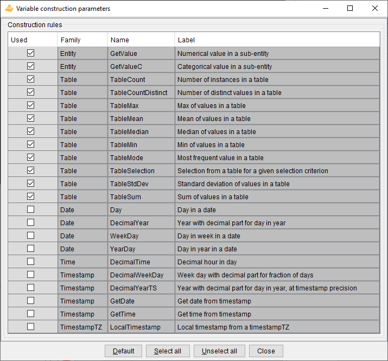Maximize the Variable construction parameters window
388x361 pixels.
coord(350,9)
